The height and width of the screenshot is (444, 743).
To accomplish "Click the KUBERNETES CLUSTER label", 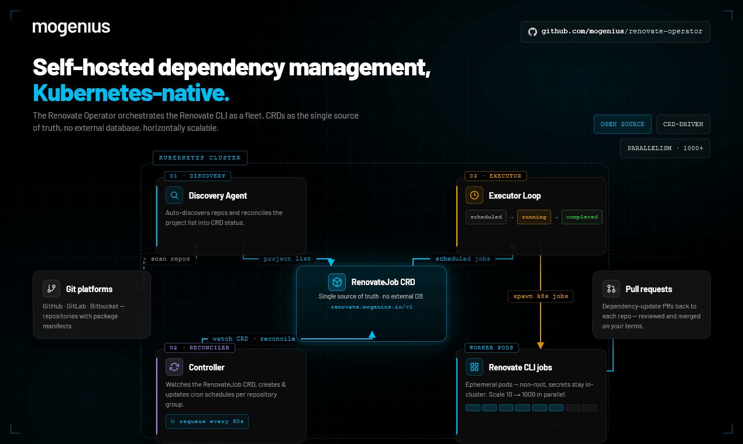I will [200, 158].
